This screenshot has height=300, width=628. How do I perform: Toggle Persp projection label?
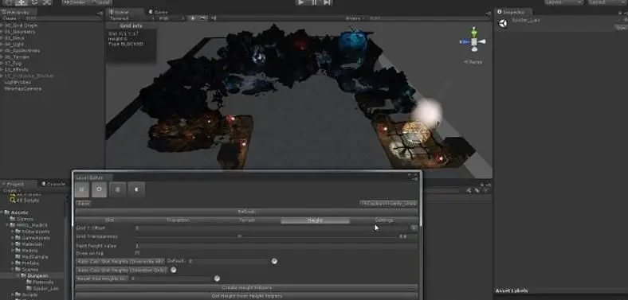pos(474,62)
